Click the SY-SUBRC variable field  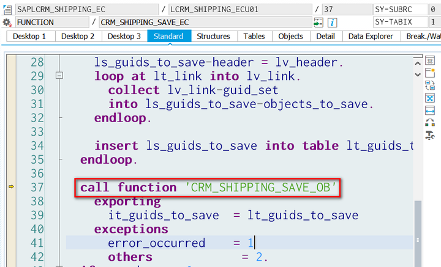click(x=401, y=10)
